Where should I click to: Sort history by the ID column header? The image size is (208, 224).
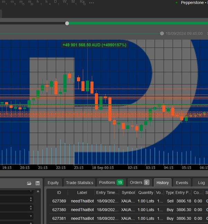pos(59,192)
